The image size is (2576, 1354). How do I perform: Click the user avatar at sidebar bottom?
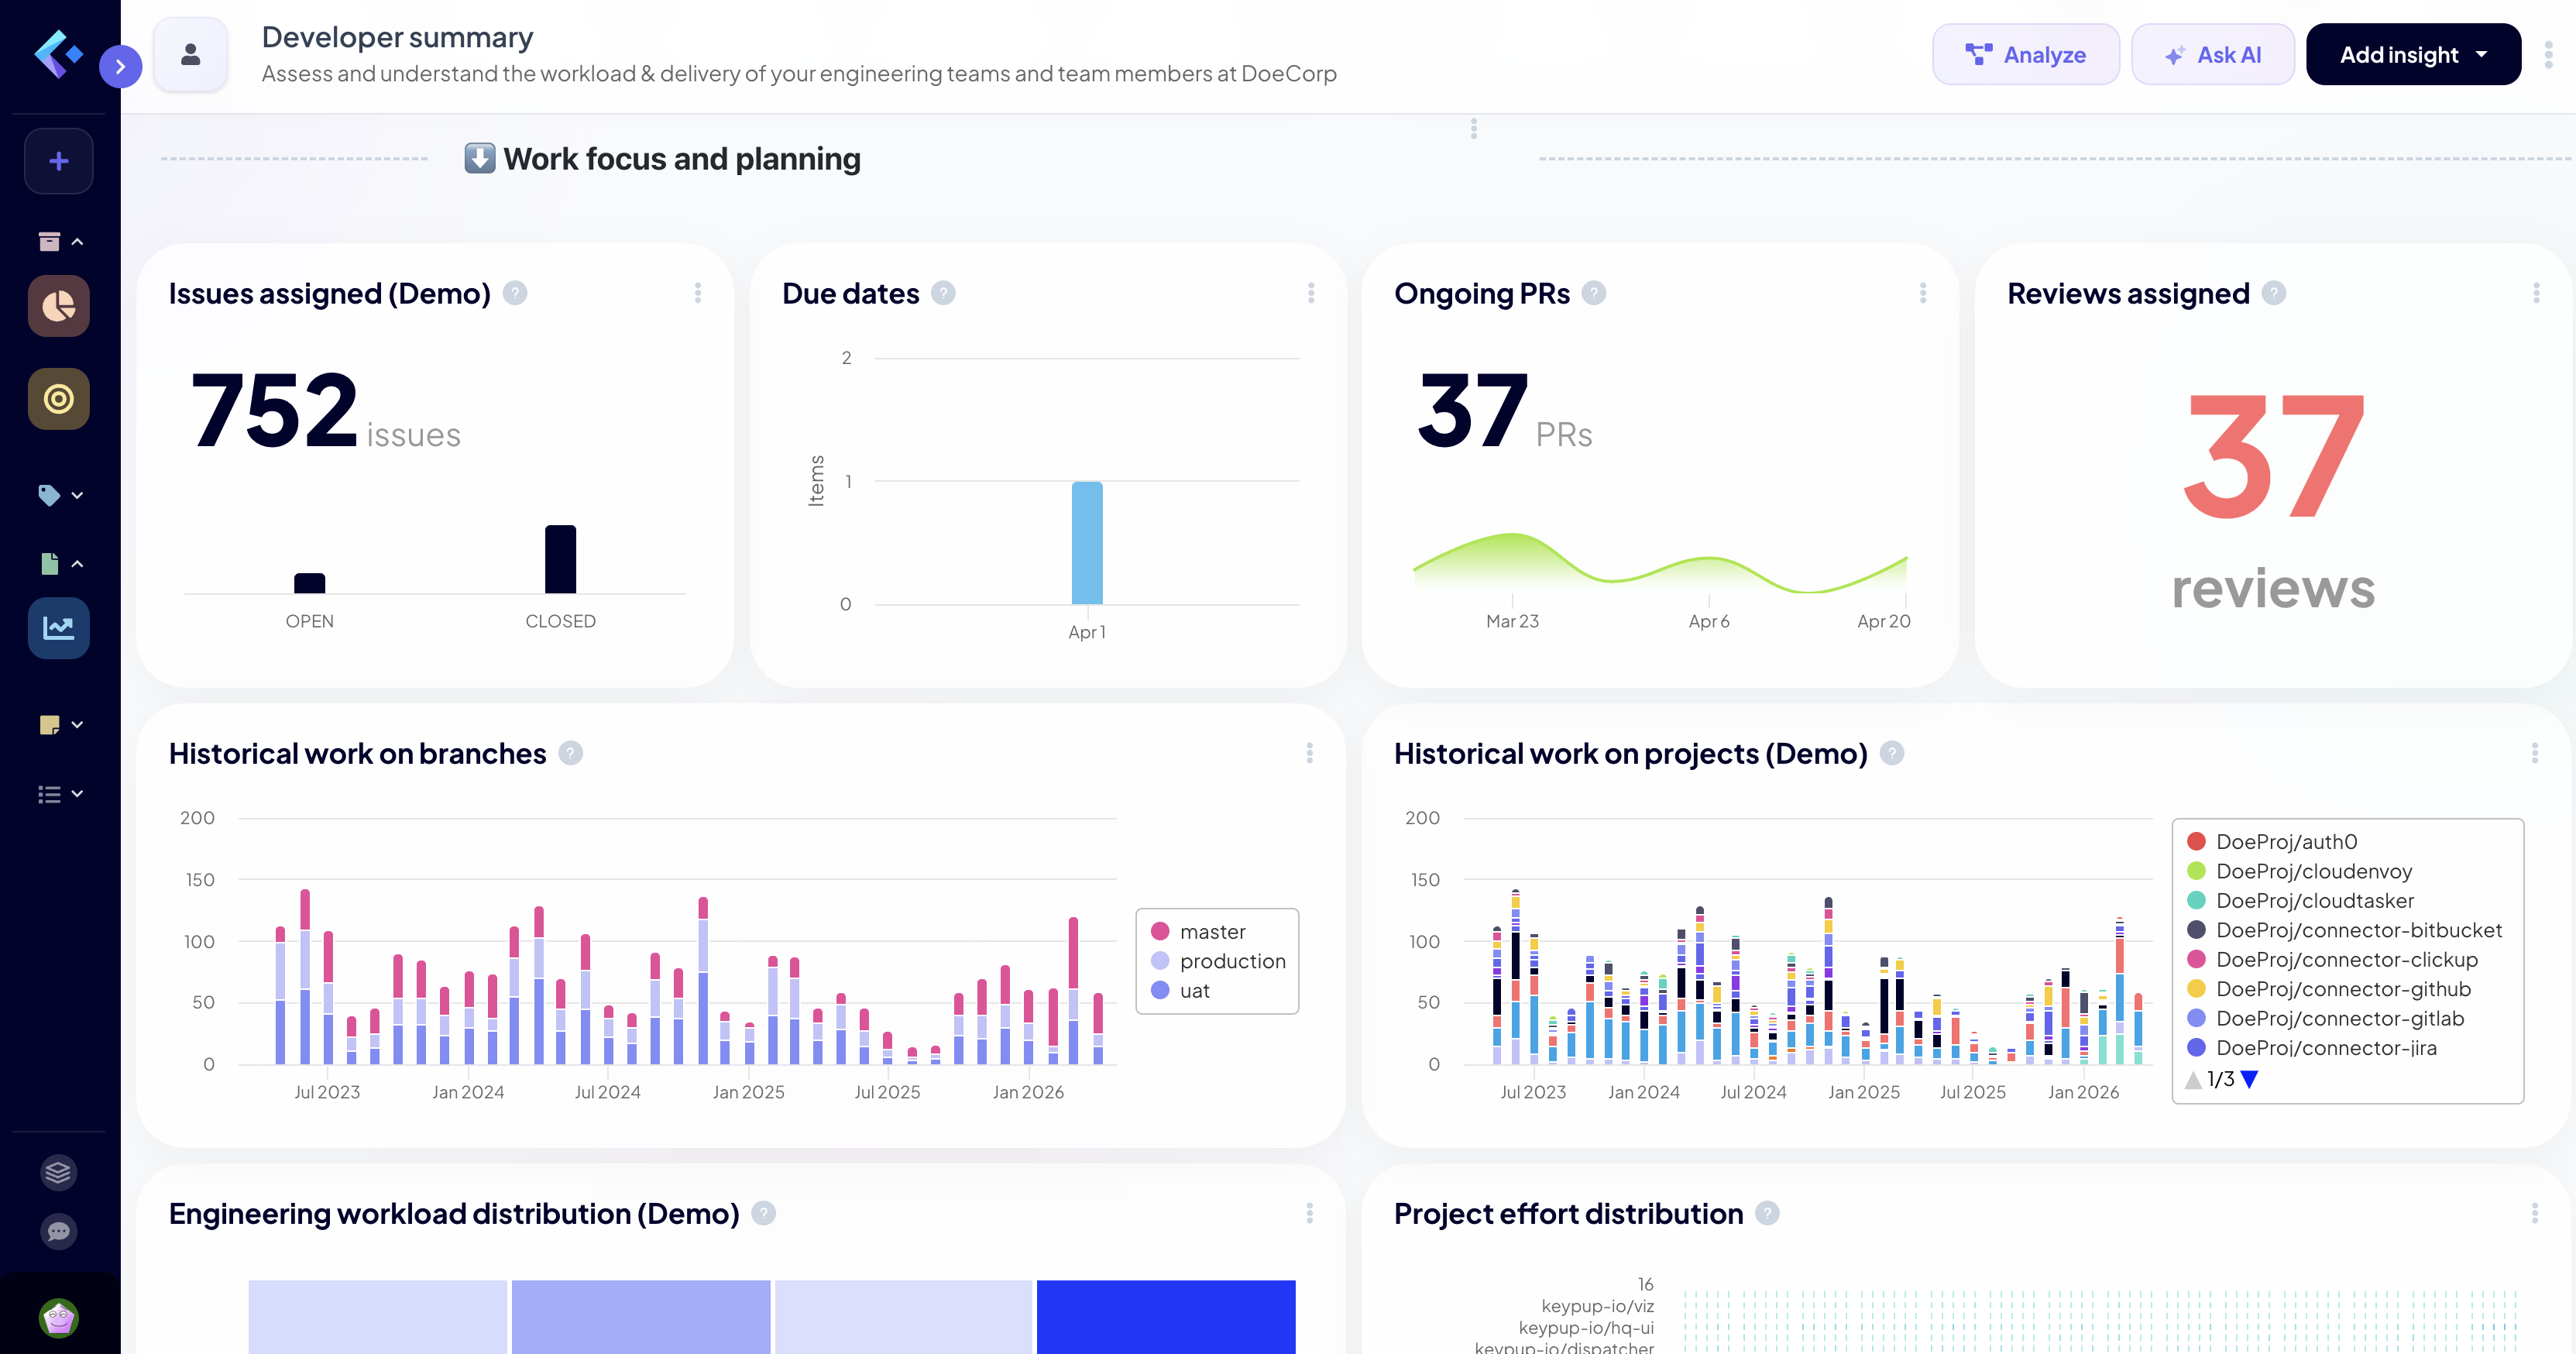click(x=59, y=1317)
